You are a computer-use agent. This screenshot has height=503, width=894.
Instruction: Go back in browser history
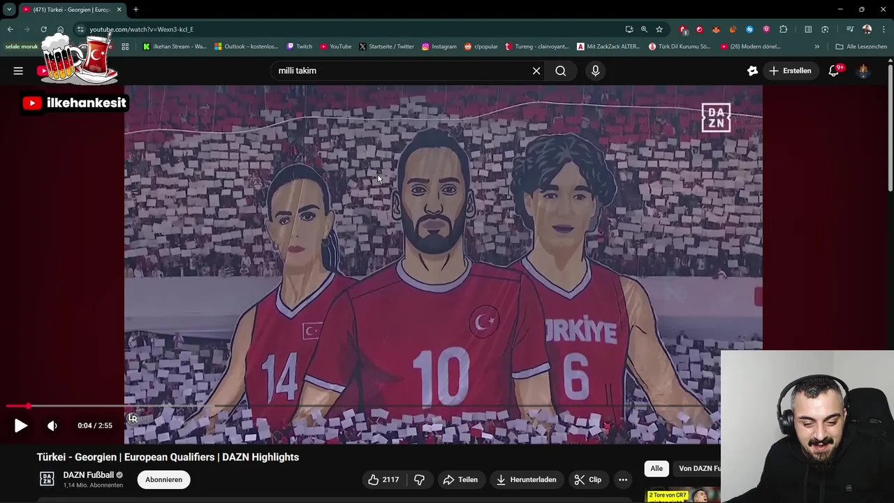(x=10, y=29)
